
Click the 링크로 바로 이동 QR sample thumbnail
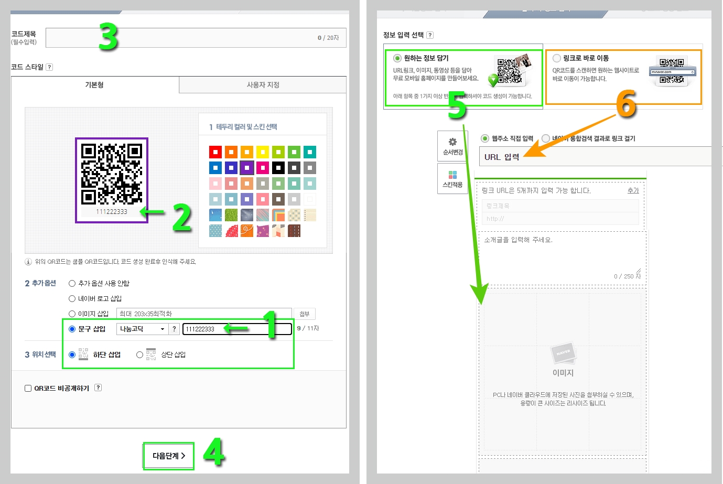pos(672,72)
